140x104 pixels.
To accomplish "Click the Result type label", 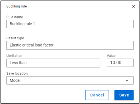I will pos(15,38).
